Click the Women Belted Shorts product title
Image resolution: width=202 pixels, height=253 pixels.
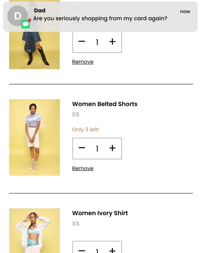pyautogui.click(x=105, y=104)
